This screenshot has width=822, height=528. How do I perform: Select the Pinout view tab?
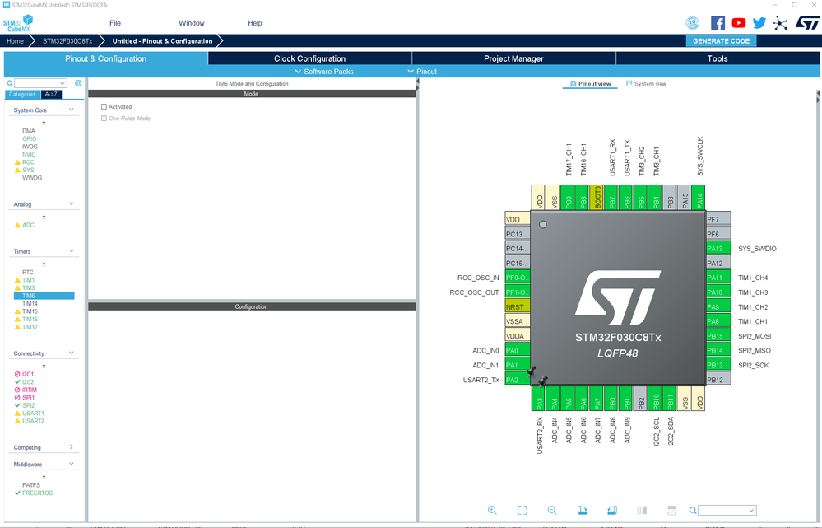[x=590, y=84]
